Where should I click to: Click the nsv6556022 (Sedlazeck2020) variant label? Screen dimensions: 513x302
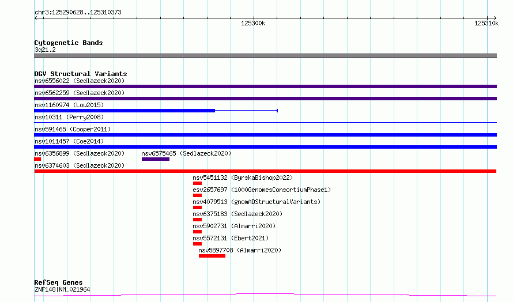[80, 81]
